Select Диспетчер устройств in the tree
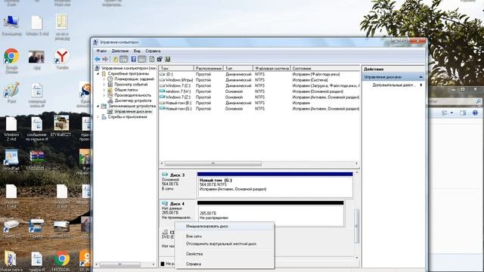The image size is (484, 272). click(133, 100)
